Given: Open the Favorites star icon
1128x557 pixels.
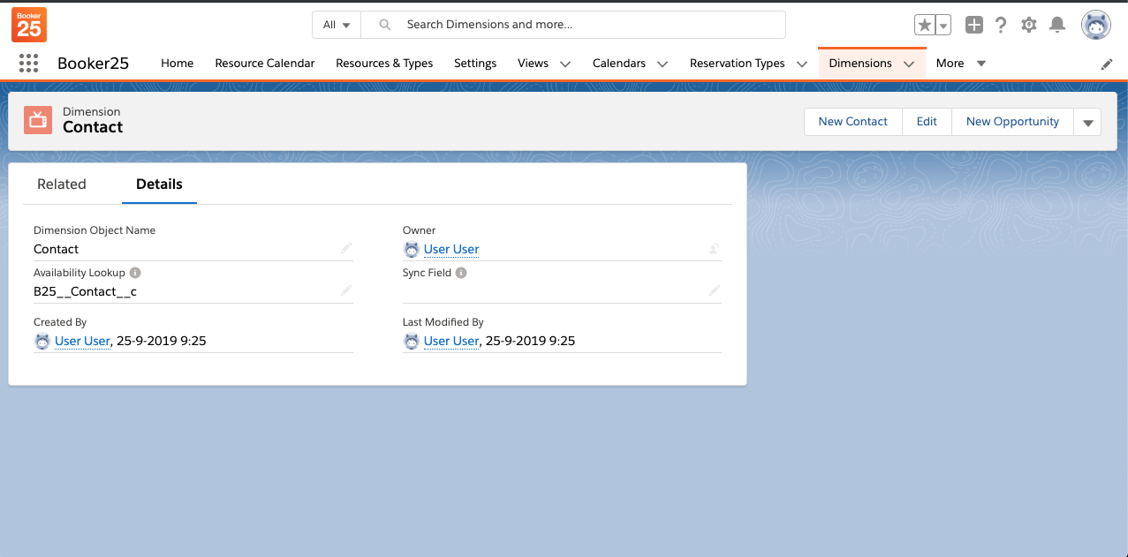Looking at the screenshot, I should (925, 25).
